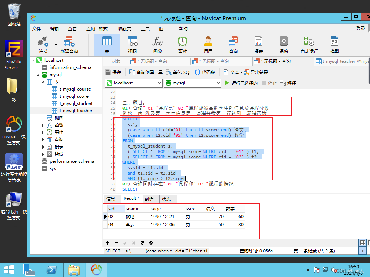Run selected with 运行已选择的

[x=241, y=83]
